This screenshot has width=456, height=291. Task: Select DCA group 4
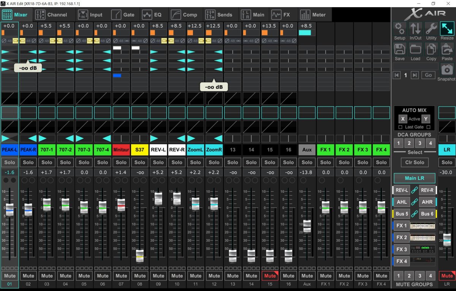[x=430, y=143]
